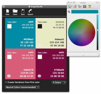Click the white text color swatch on teal tile
Screen dimensions: 101x94
pos(9,26)
